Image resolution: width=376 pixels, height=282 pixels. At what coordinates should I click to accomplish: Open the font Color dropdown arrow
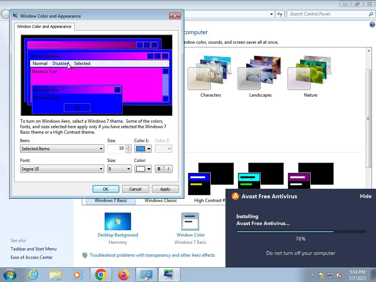pos(149,169)
